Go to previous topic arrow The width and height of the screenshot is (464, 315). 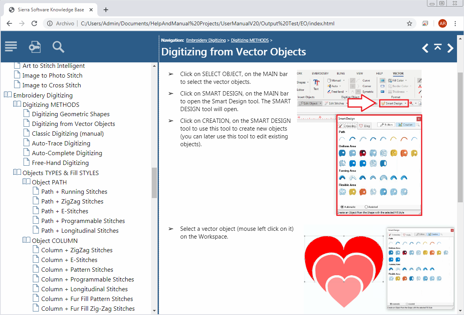425,48
